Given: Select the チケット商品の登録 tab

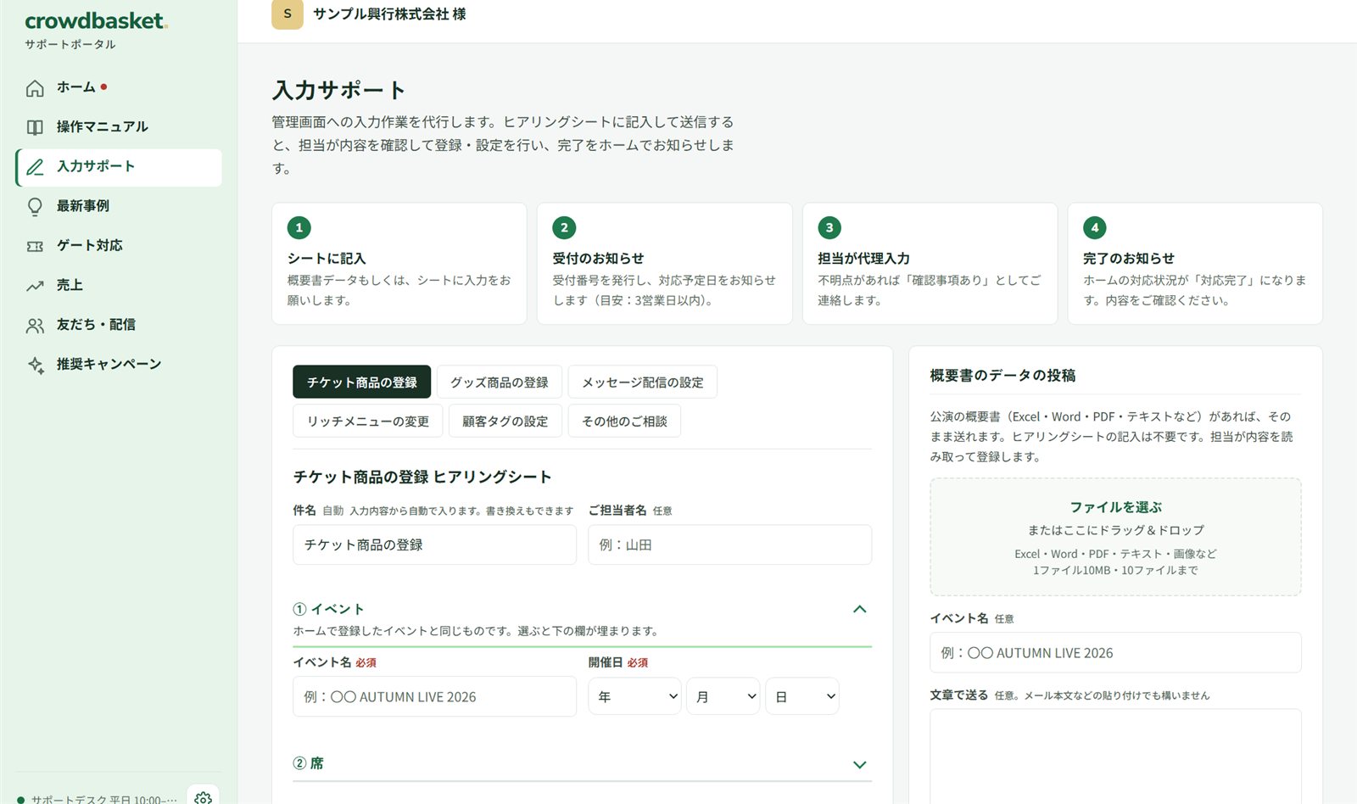Looking at the screenshot, I should tap(362, 382).
